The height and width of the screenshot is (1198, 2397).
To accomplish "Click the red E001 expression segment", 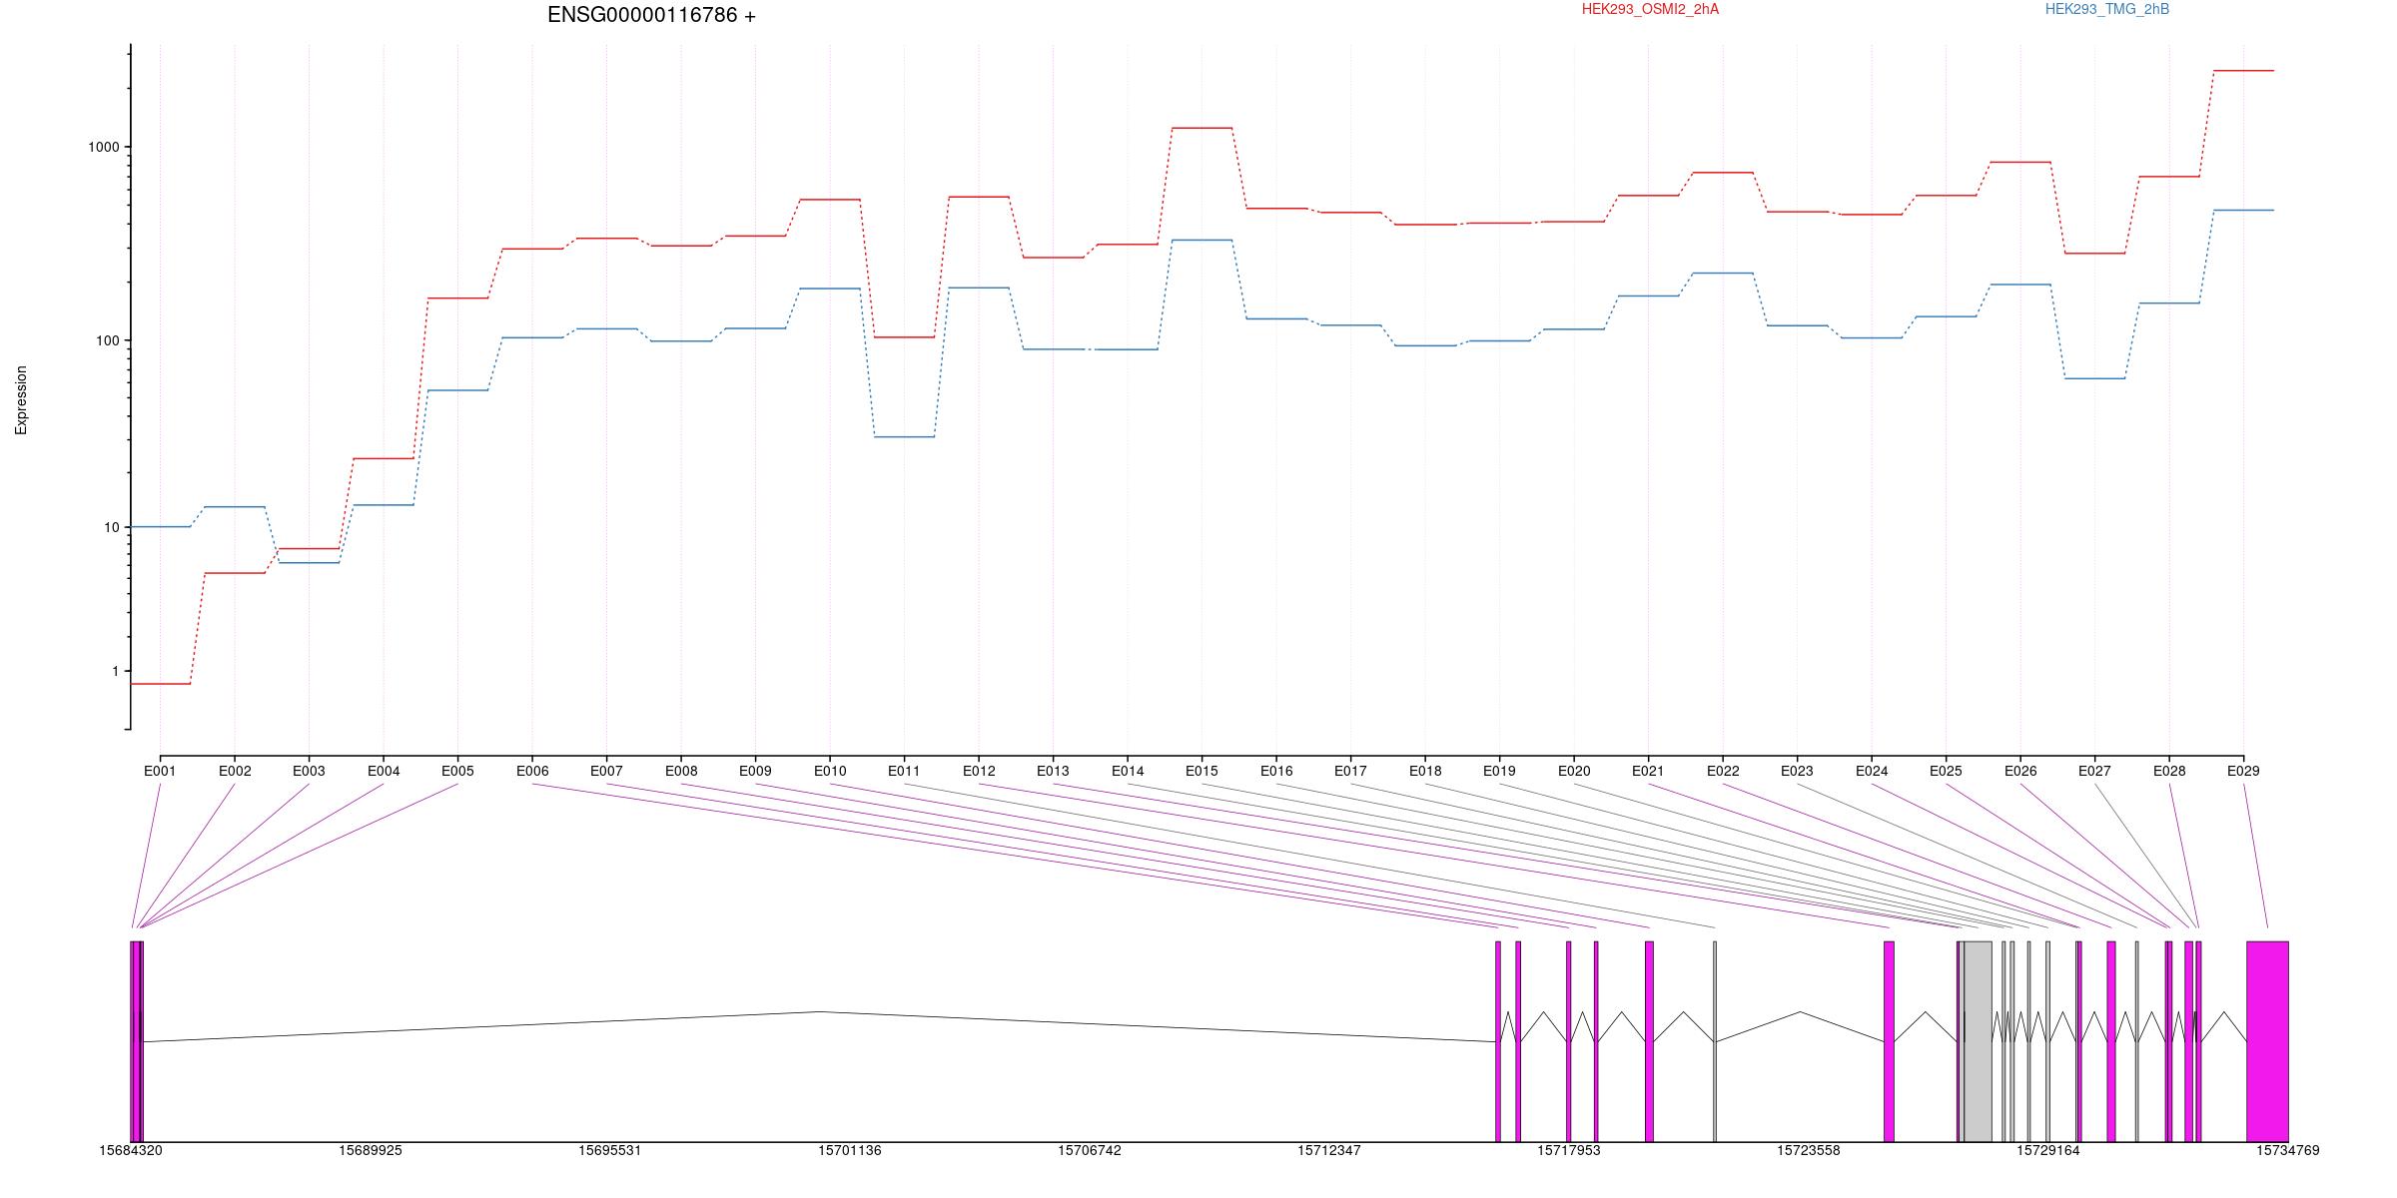I will [x=160, y=684].
